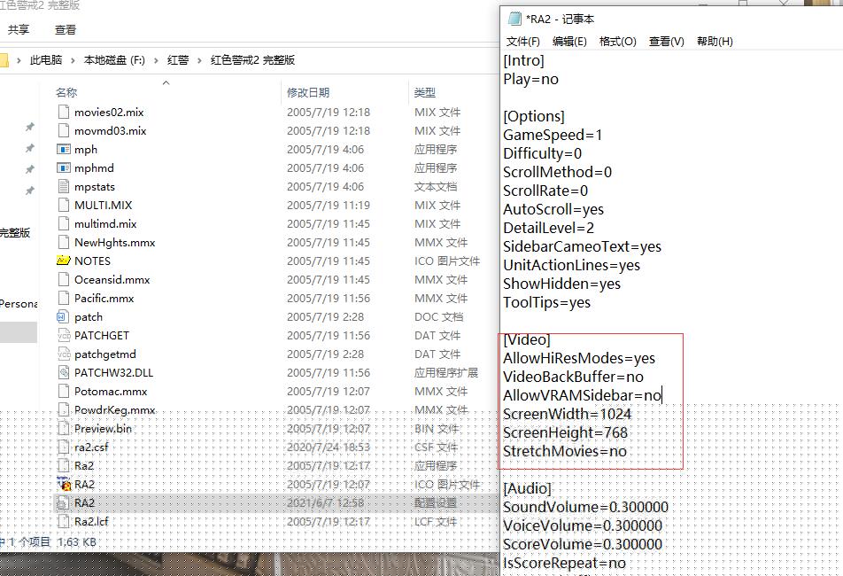Click the patch DOC document icon
Viewport: 843px width, 576px height.
(64, 316)
